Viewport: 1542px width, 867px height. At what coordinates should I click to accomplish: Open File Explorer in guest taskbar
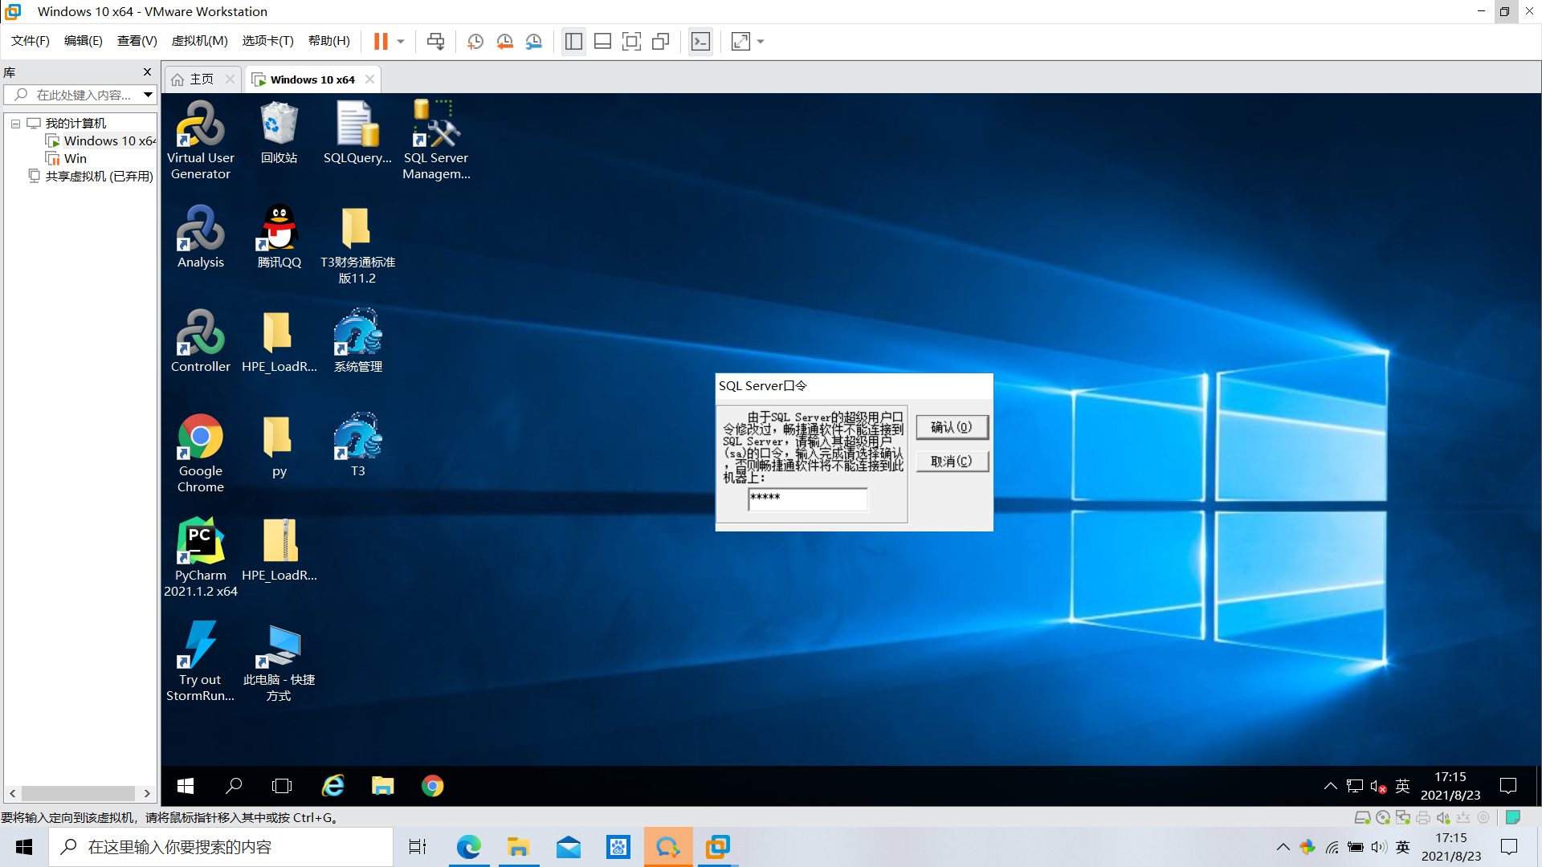(x=382, y=786)
